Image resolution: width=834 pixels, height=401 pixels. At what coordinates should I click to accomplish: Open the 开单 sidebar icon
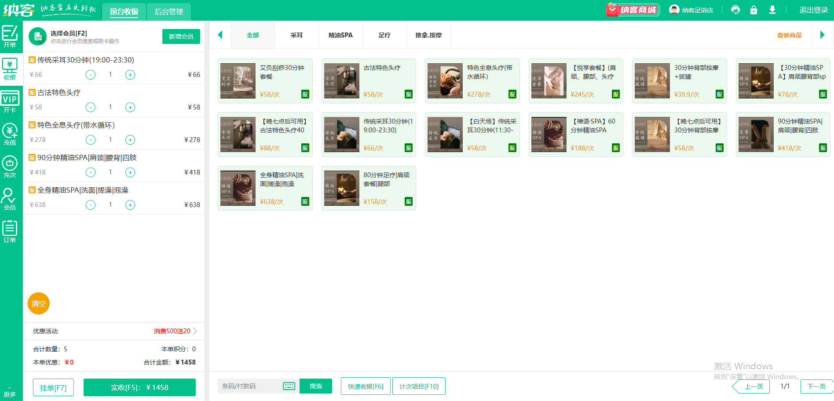click(x=10, y=36)
